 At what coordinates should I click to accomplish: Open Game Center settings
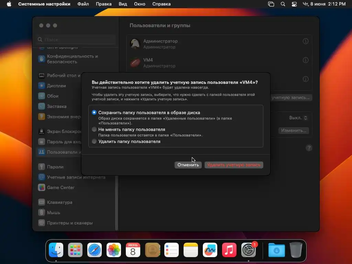coord(76,187)
